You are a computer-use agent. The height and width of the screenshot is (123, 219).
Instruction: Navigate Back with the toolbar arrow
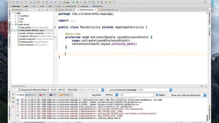point(52,2)
